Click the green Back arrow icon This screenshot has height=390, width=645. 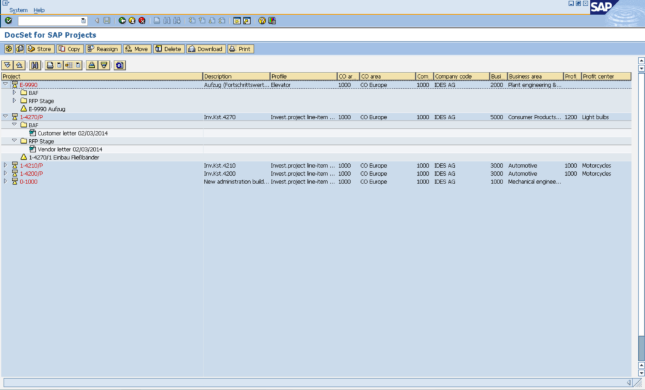pos(122,21)
